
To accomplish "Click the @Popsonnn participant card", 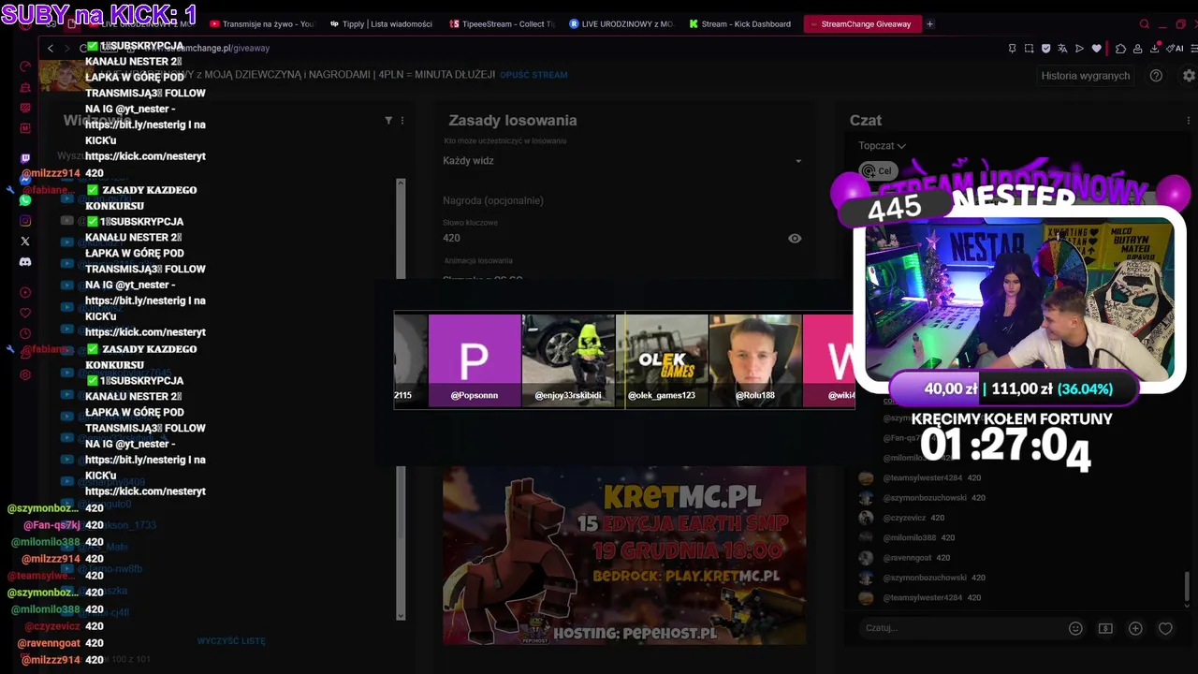I will pyautogui.click(x=475, y=360).
